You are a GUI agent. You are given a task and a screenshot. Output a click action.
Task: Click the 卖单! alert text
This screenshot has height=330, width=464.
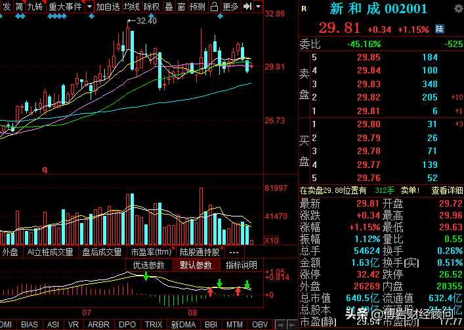410,190
